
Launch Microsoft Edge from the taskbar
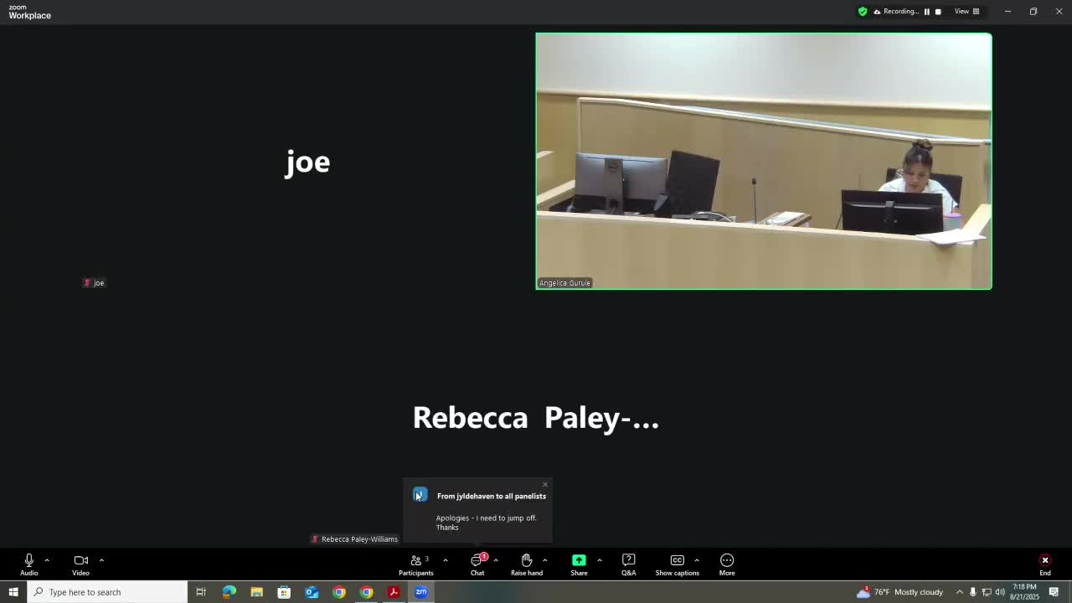[x=229, y=592]
